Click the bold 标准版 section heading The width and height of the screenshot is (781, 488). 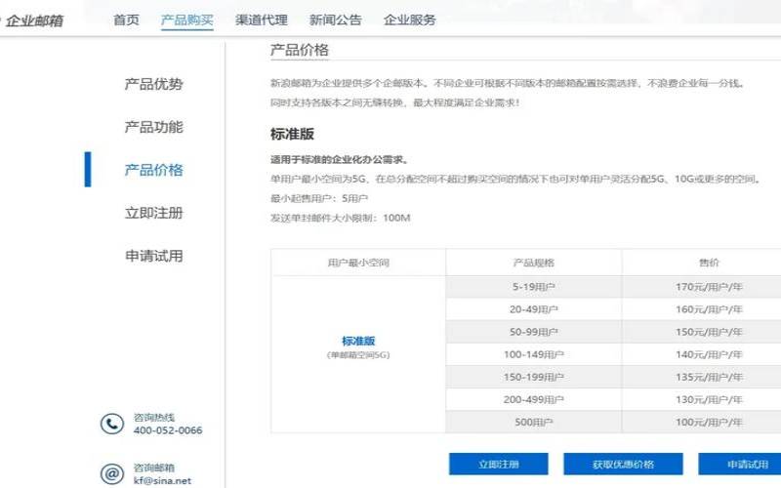coord(292,134)
